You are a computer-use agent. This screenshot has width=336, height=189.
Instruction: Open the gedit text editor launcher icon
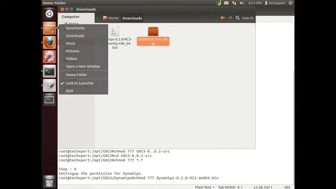(49, 86)
